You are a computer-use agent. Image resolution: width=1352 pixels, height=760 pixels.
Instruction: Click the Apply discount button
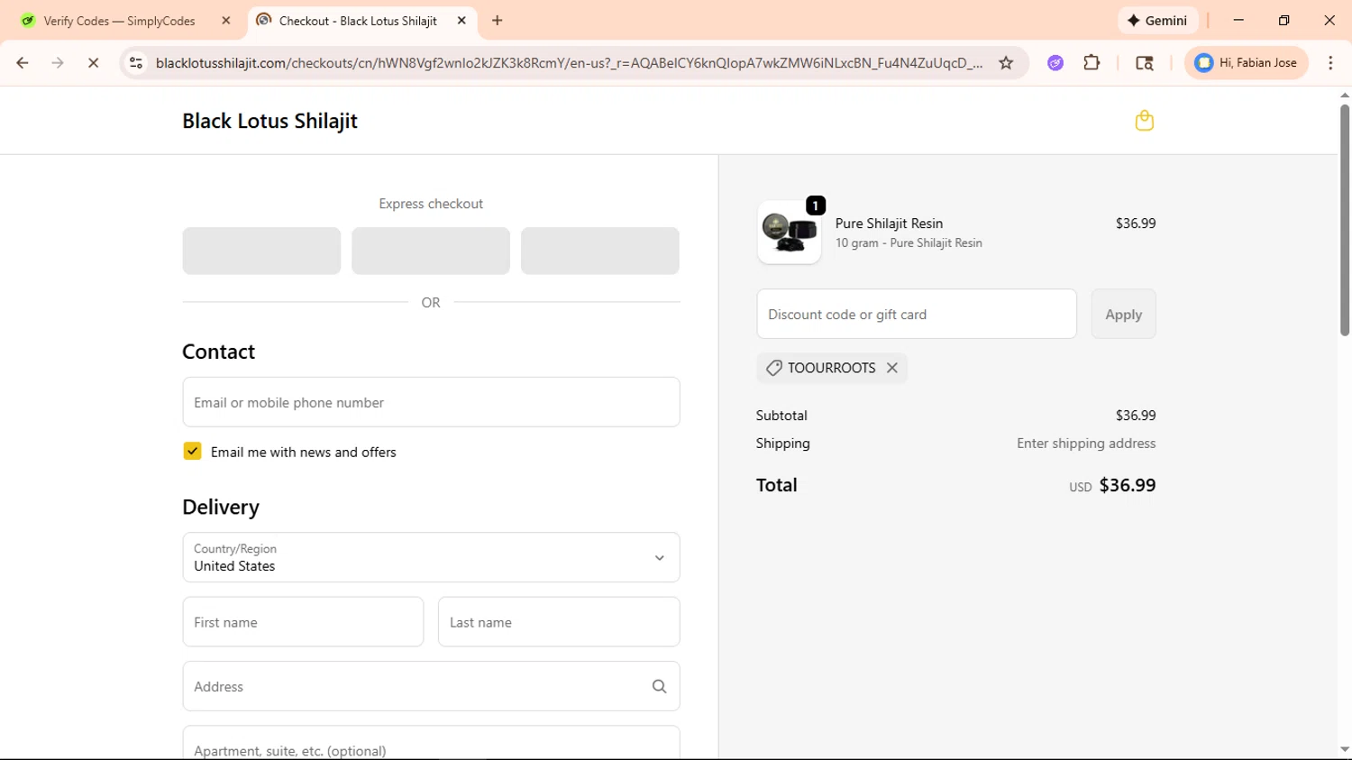coord(1123,314)
